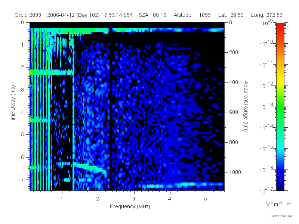
Task: Click the "SZA: 80.16" header value
Action: [152, 15]
